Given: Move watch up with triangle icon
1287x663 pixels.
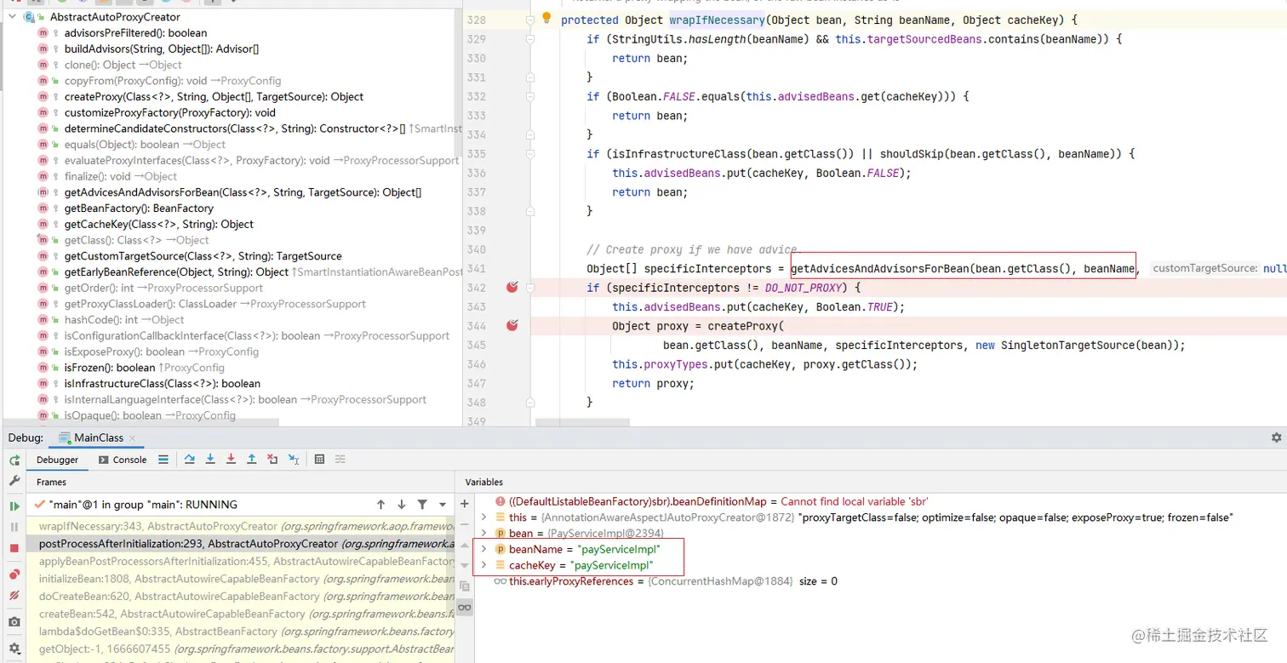Looking at the screenshot, I should tap(464, 545).
